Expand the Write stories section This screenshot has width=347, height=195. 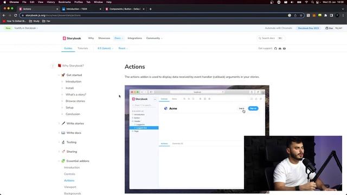[59, 123]
